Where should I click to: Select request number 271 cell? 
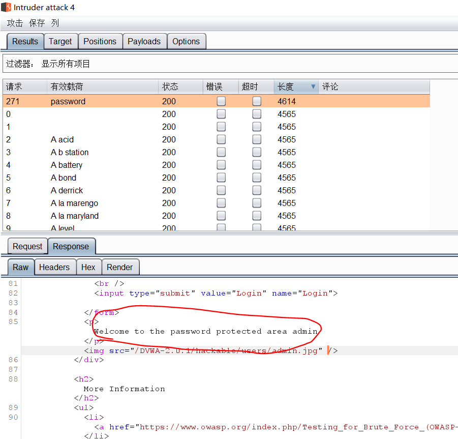point(13,101)
